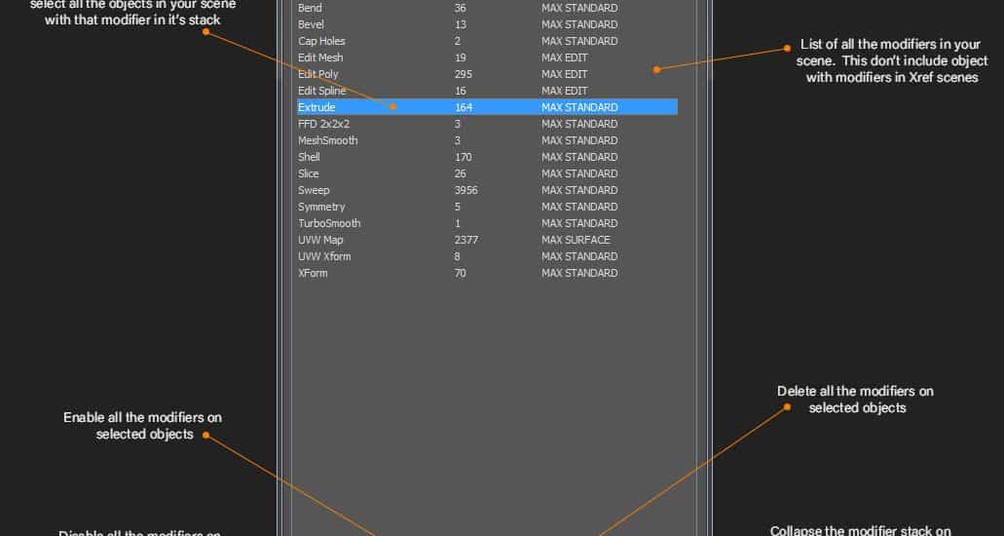Select the Shell modifier row

pyautogui.click(x=309, y=157)
